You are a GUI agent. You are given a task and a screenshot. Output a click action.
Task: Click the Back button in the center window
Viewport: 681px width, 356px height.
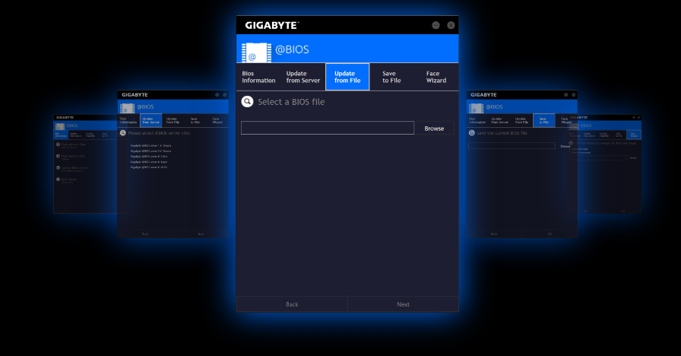pyautogui.click(x=292, y=304)
